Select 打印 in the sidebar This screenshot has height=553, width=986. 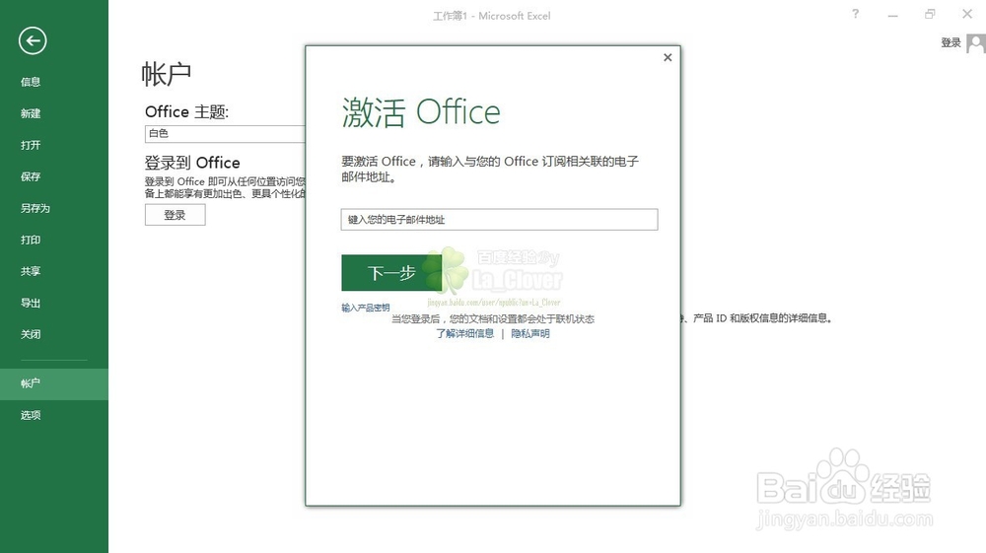point(31,240)
